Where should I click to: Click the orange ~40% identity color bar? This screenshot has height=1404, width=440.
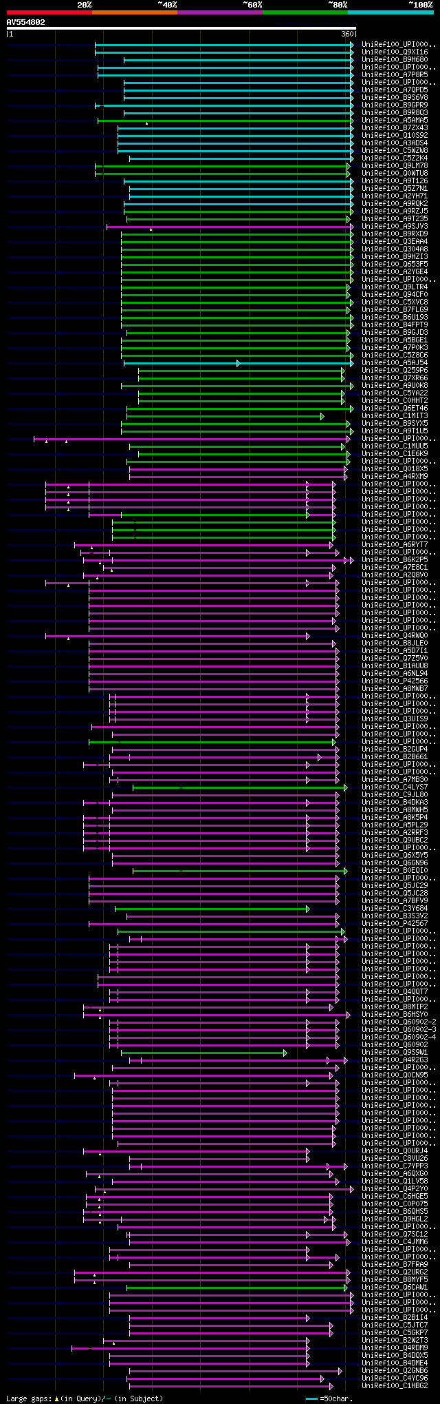[134, 12]
